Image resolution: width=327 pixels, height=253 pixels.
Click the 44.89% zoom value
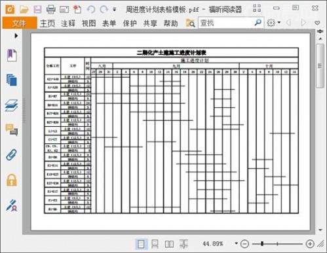(213, 243)
